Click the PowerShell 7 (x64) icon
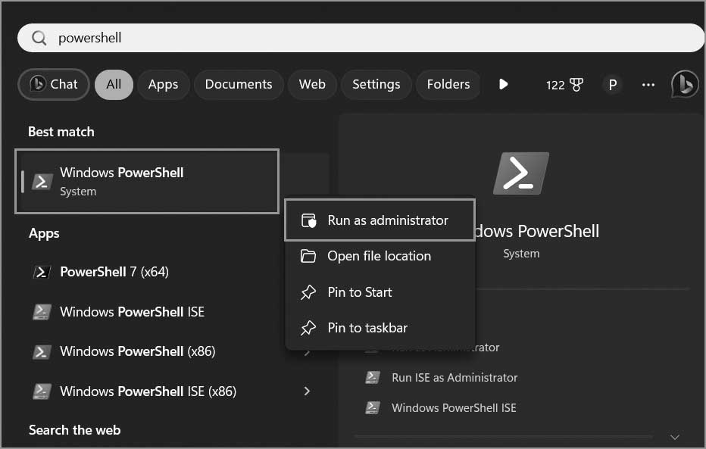Screen dimensions: 706x449 (x=42, y=272)
